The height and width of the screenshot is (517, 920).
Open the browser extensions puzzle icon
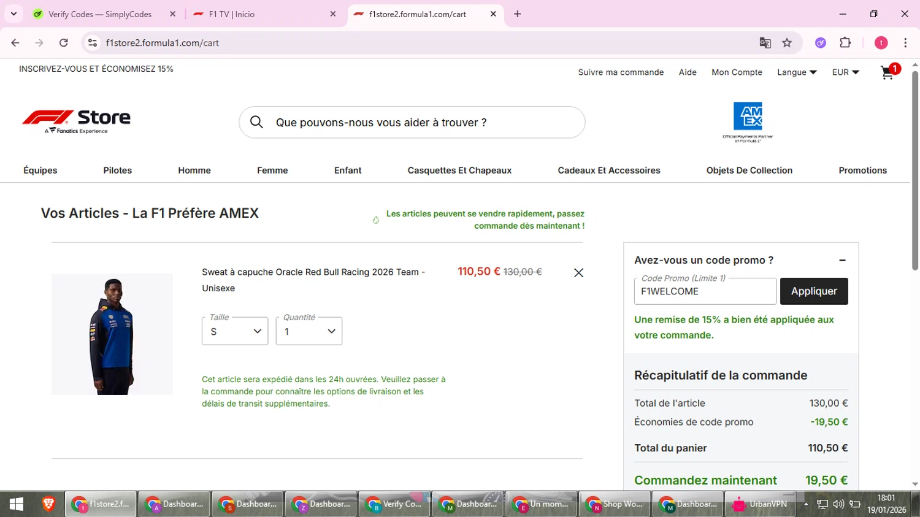tap(845, 43)
